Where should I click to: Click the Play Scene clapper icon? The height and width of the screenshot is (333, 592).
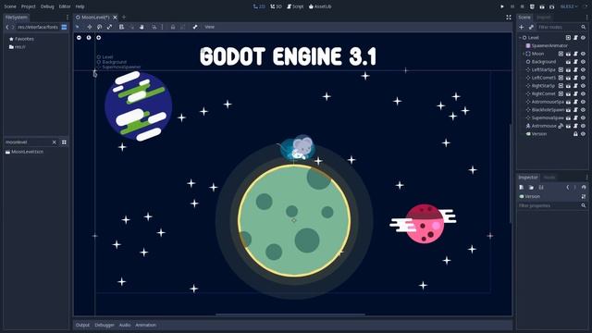pyautogui.click(x=542, y=6)
